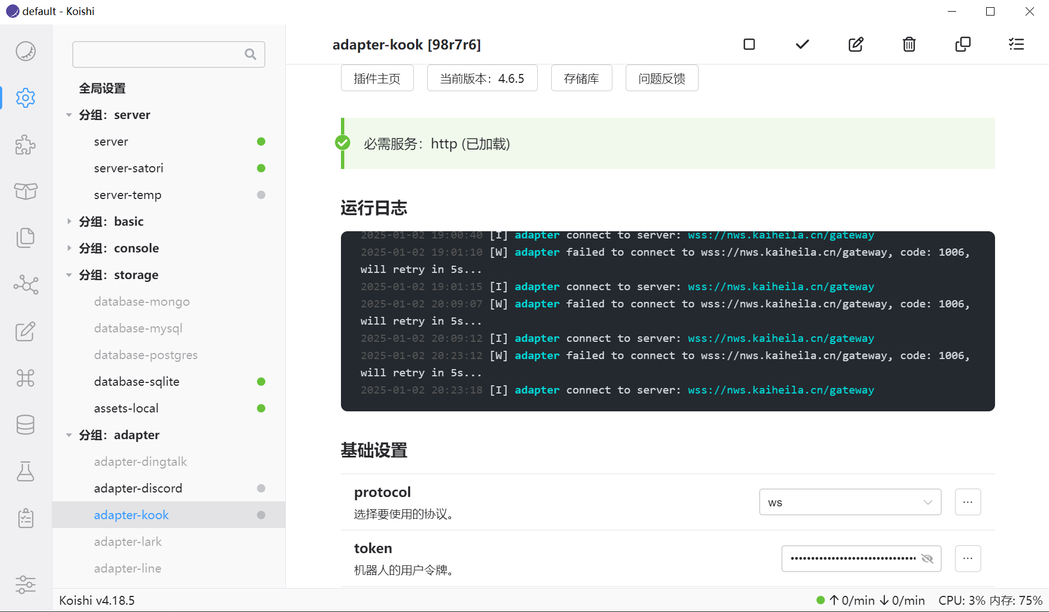
Task: Select adapter-discord in the tree
Action: 169,488
